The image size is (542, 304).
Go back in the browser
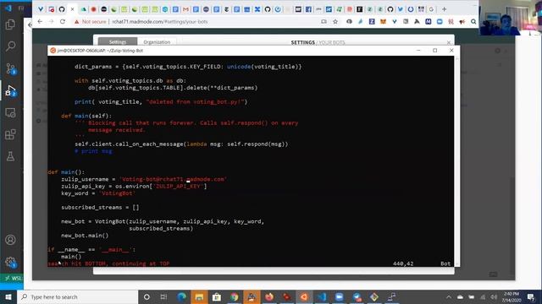click(x=40, y=21)
